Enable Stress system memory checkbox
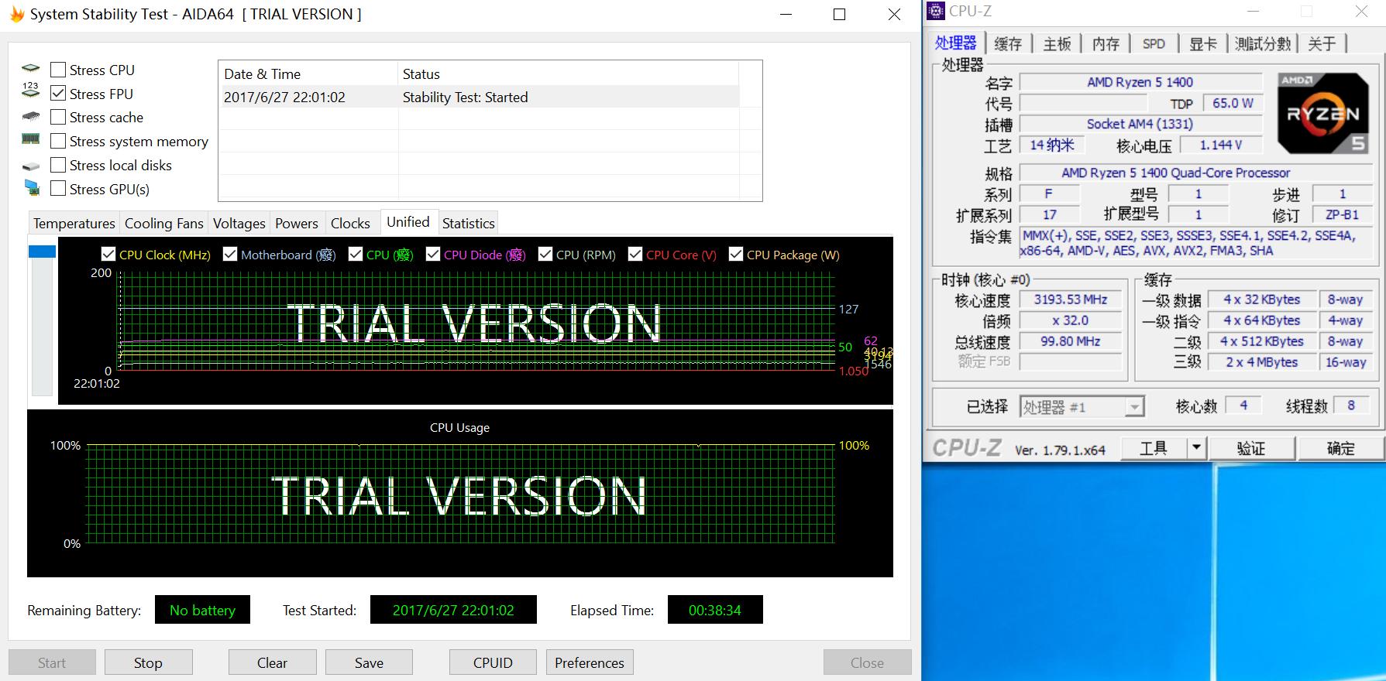The image size is (1386, 681). pyautogui.click(x=58, y=141)
